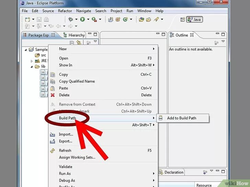Click the Debug bug icon

coord(70,20)
